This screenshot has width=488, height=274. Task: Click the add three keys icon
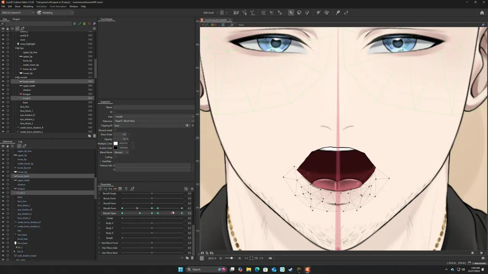click(x=110, y=189)
